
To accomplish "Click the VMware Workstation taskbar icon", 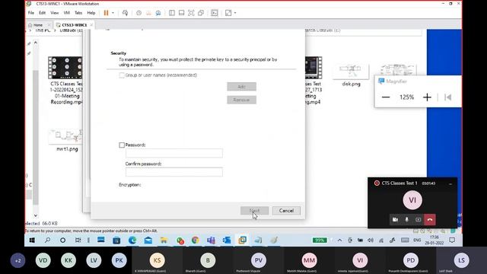I will click(x=242, y=241).
